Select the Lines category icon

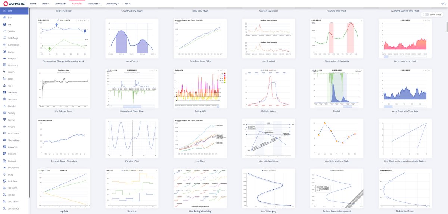[x=4, y=79]
